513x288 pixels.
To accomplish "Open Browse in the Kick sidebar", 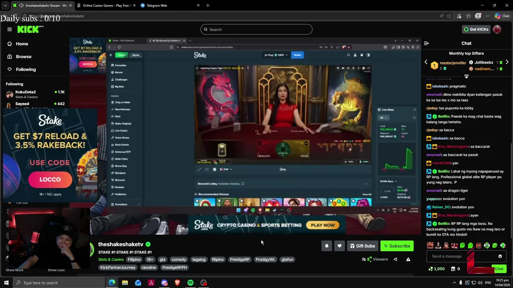I will (x=24, y=56).
